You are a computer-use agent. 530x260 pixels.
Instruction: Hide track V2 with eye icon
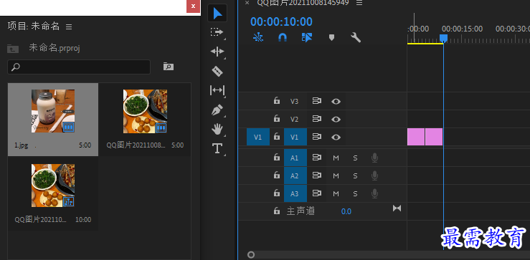coord(336,119)
